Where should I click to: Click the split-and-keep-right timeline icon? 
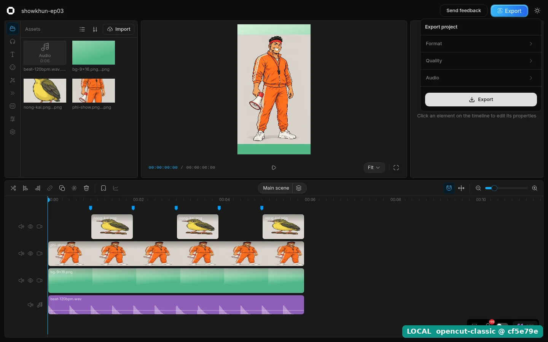(38, 188)
